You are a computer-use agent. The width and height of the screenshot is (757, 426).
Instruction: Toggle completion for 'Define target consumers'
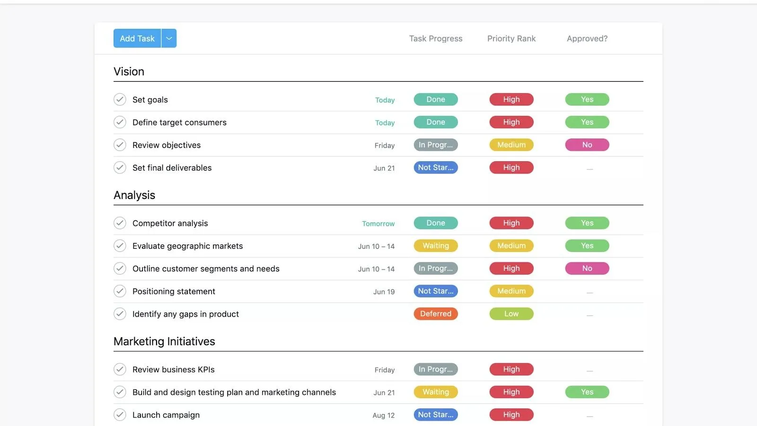coord(120,122)
